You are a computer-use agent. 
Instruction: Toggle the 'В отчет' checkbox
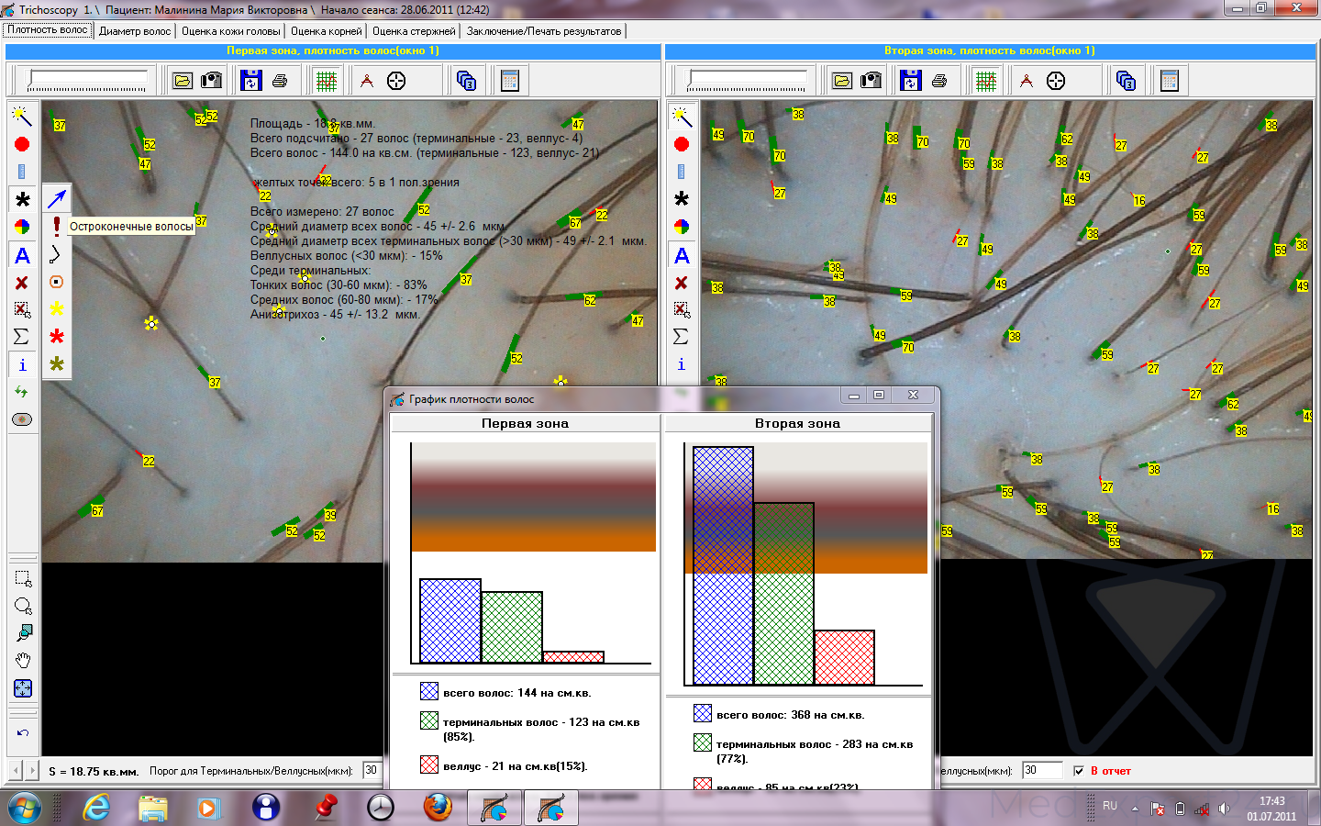[1079, 771]
